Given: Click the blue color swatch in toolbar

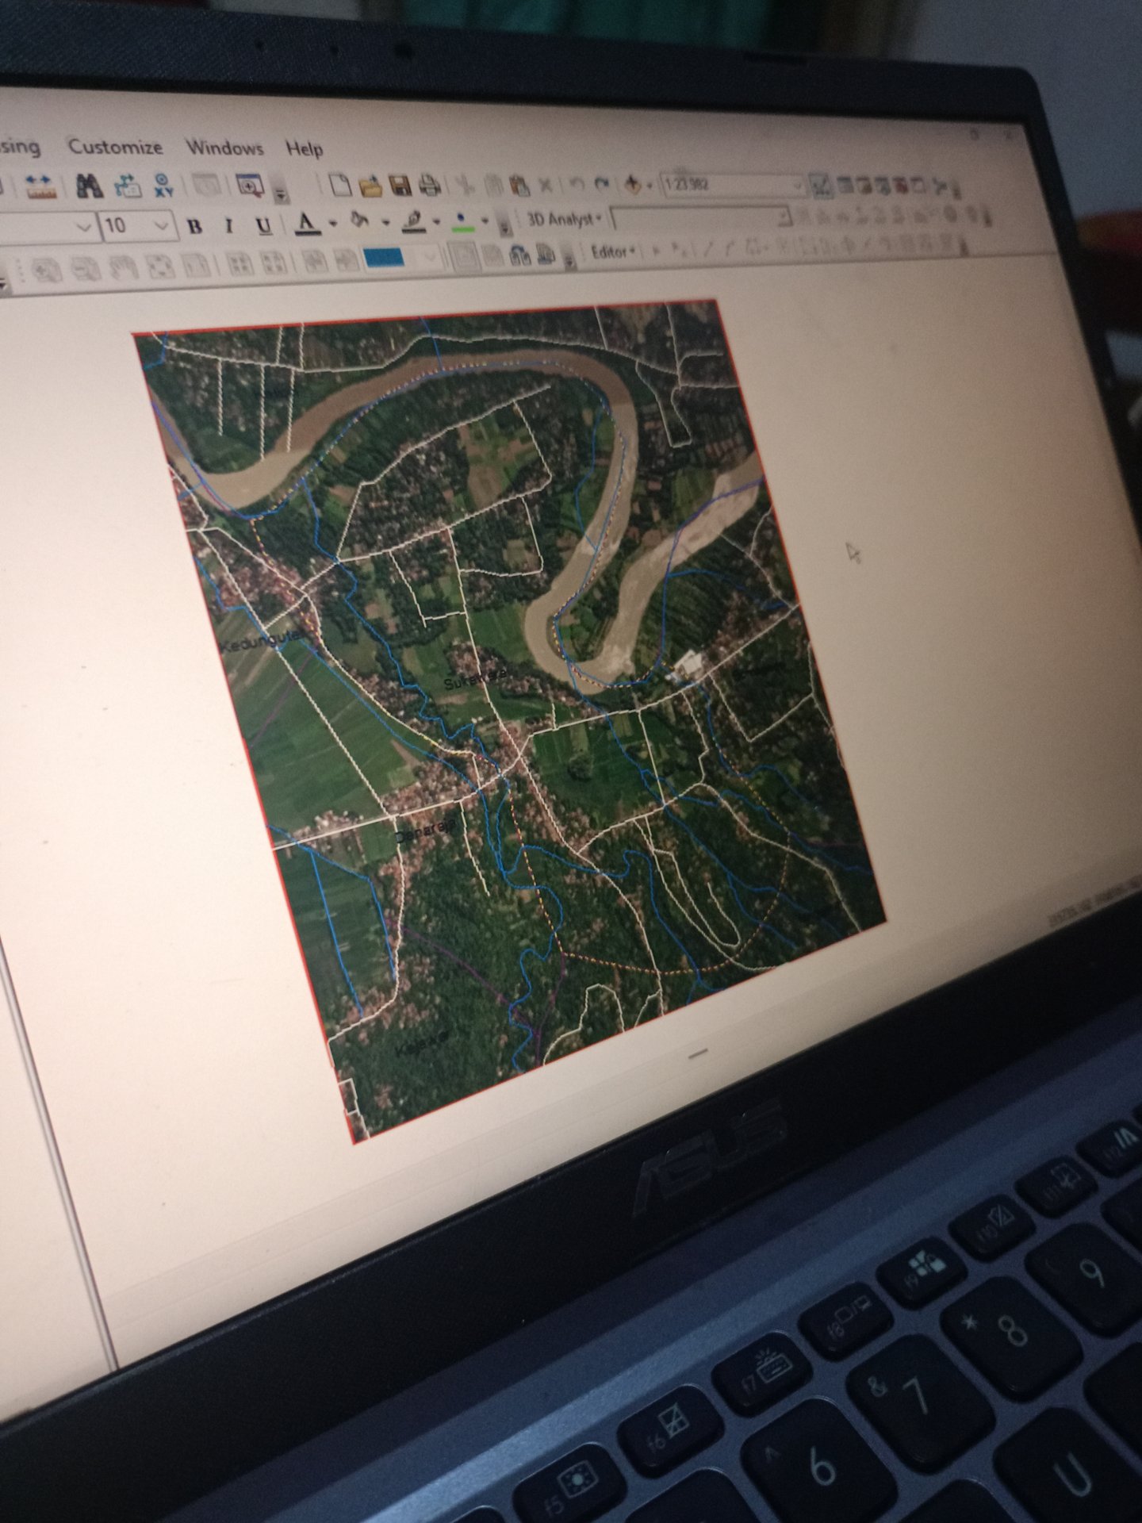Looking at the screenshot, I should [384, 259].
